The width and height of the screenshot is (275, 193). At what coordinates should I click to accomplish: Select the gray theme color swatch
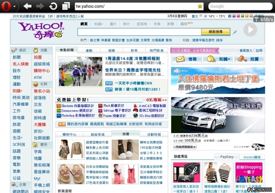251,16
